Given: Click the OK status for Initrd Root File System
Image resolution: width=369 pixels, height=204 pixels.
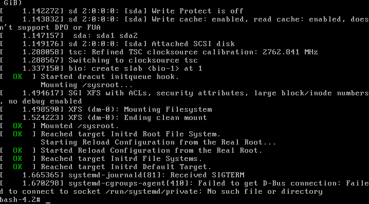Looking at the screenshot, I should tap(17, 134).
